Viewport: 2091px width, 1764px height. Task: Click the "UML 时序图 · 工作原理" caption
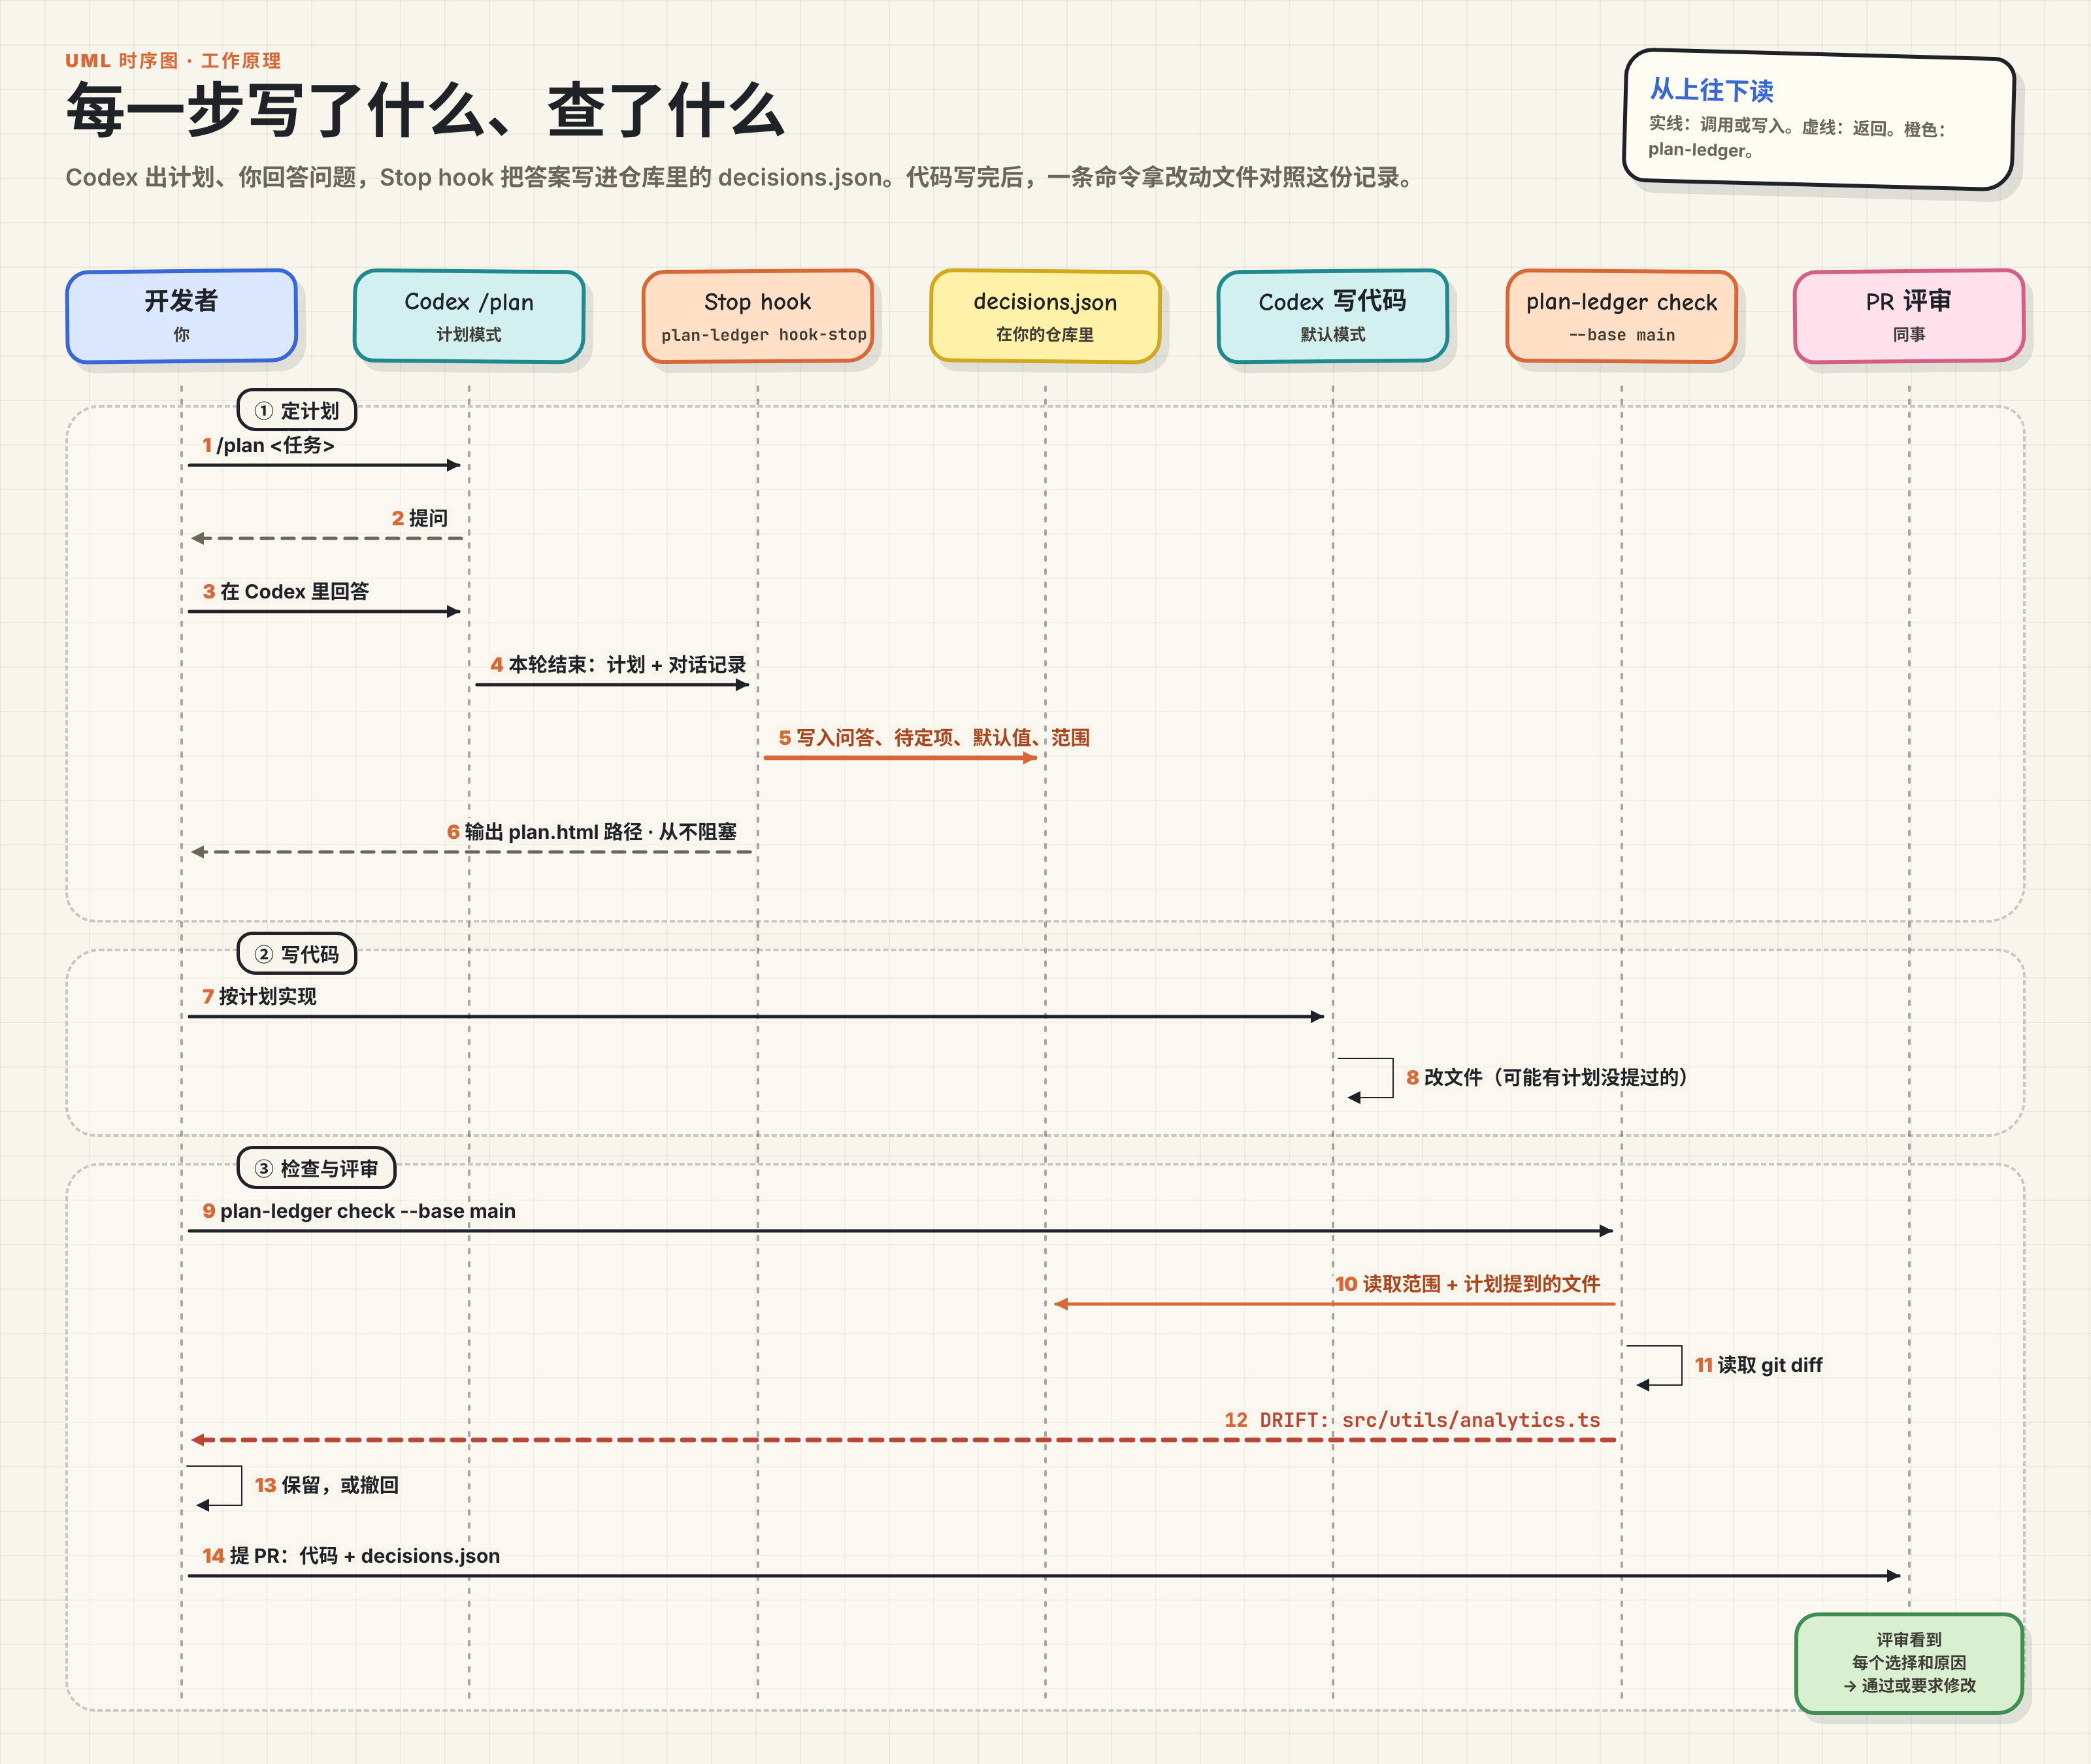(173, 60)
